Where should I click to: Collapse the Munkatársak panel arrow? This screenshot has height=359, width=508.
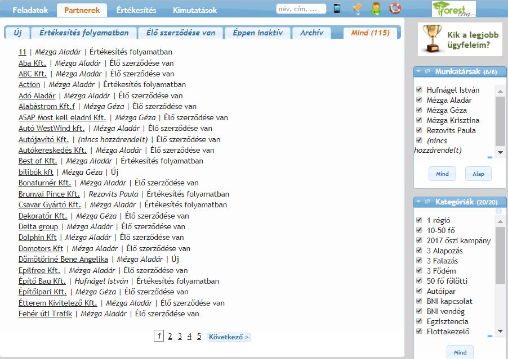pos(419,72)
